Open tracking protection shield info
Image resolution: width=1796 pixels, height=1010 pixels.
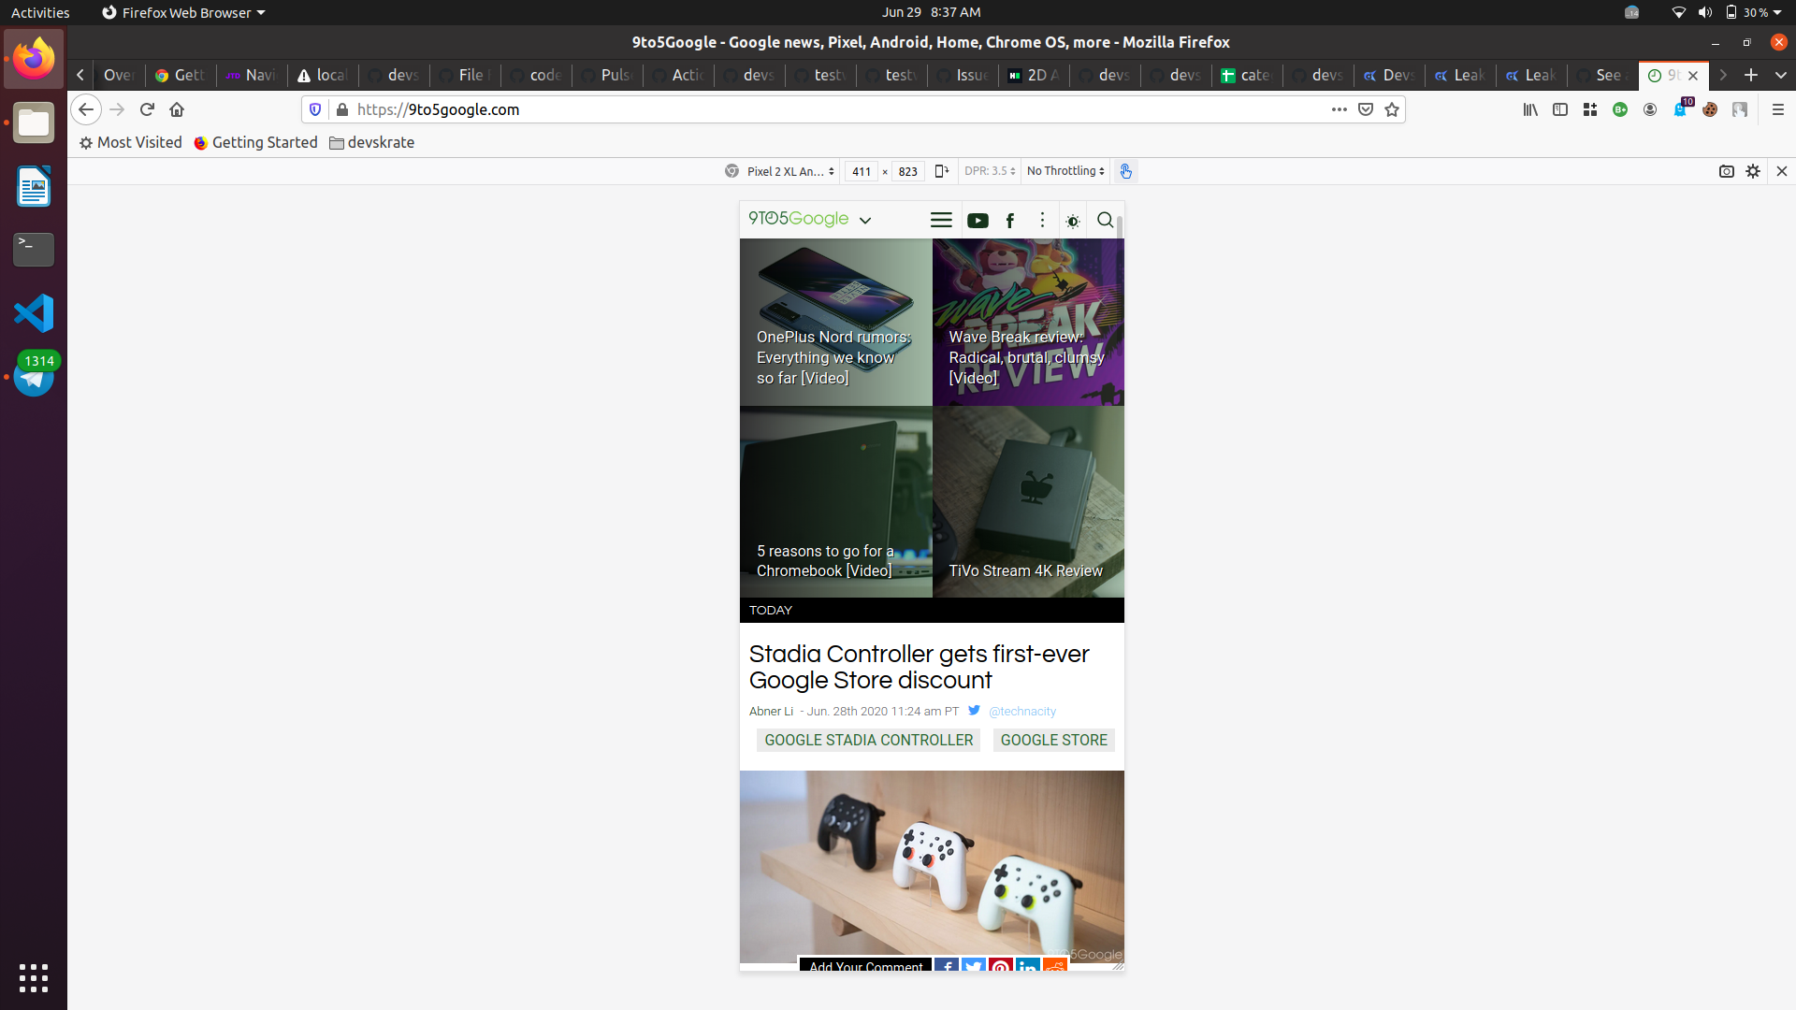click(315, 109)
